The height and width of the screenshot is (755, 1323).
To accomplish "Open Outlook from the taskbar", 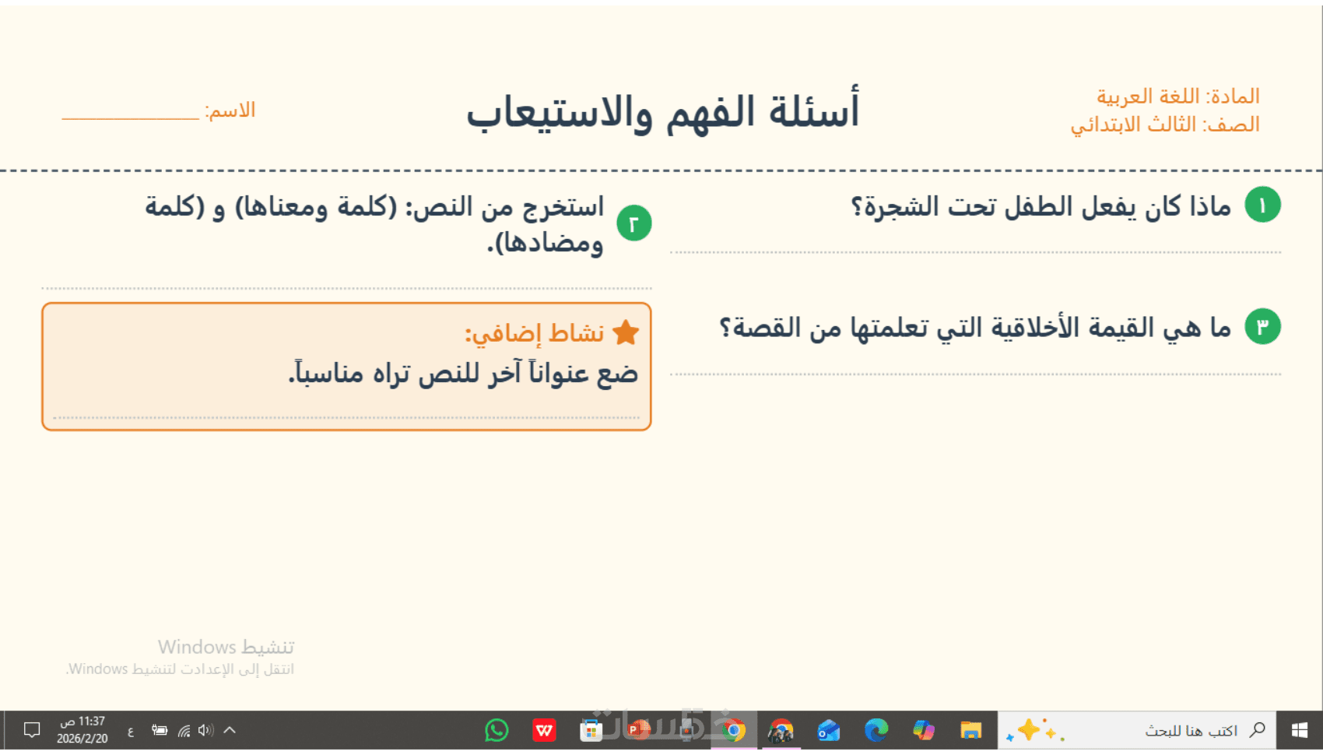I will [x=828, y=730].
